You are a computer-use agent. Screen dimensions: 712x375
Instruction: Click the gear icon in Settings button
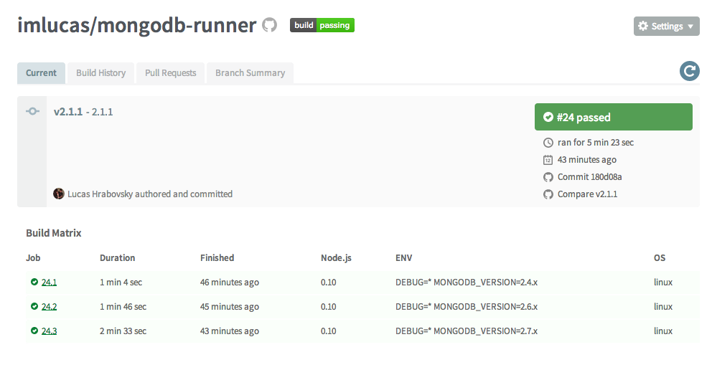[643, 26]
